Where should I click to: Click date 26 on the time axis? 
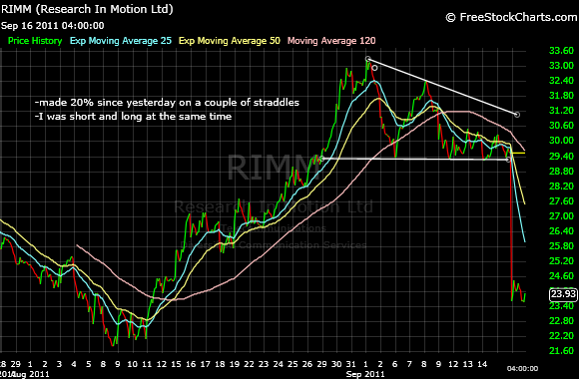pos(306,364)
